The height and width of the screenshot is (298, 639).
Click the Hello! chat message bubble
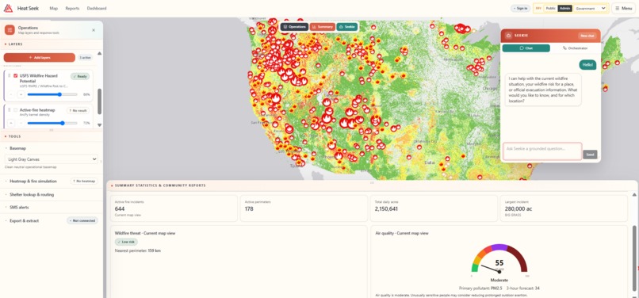coord(588,65)
